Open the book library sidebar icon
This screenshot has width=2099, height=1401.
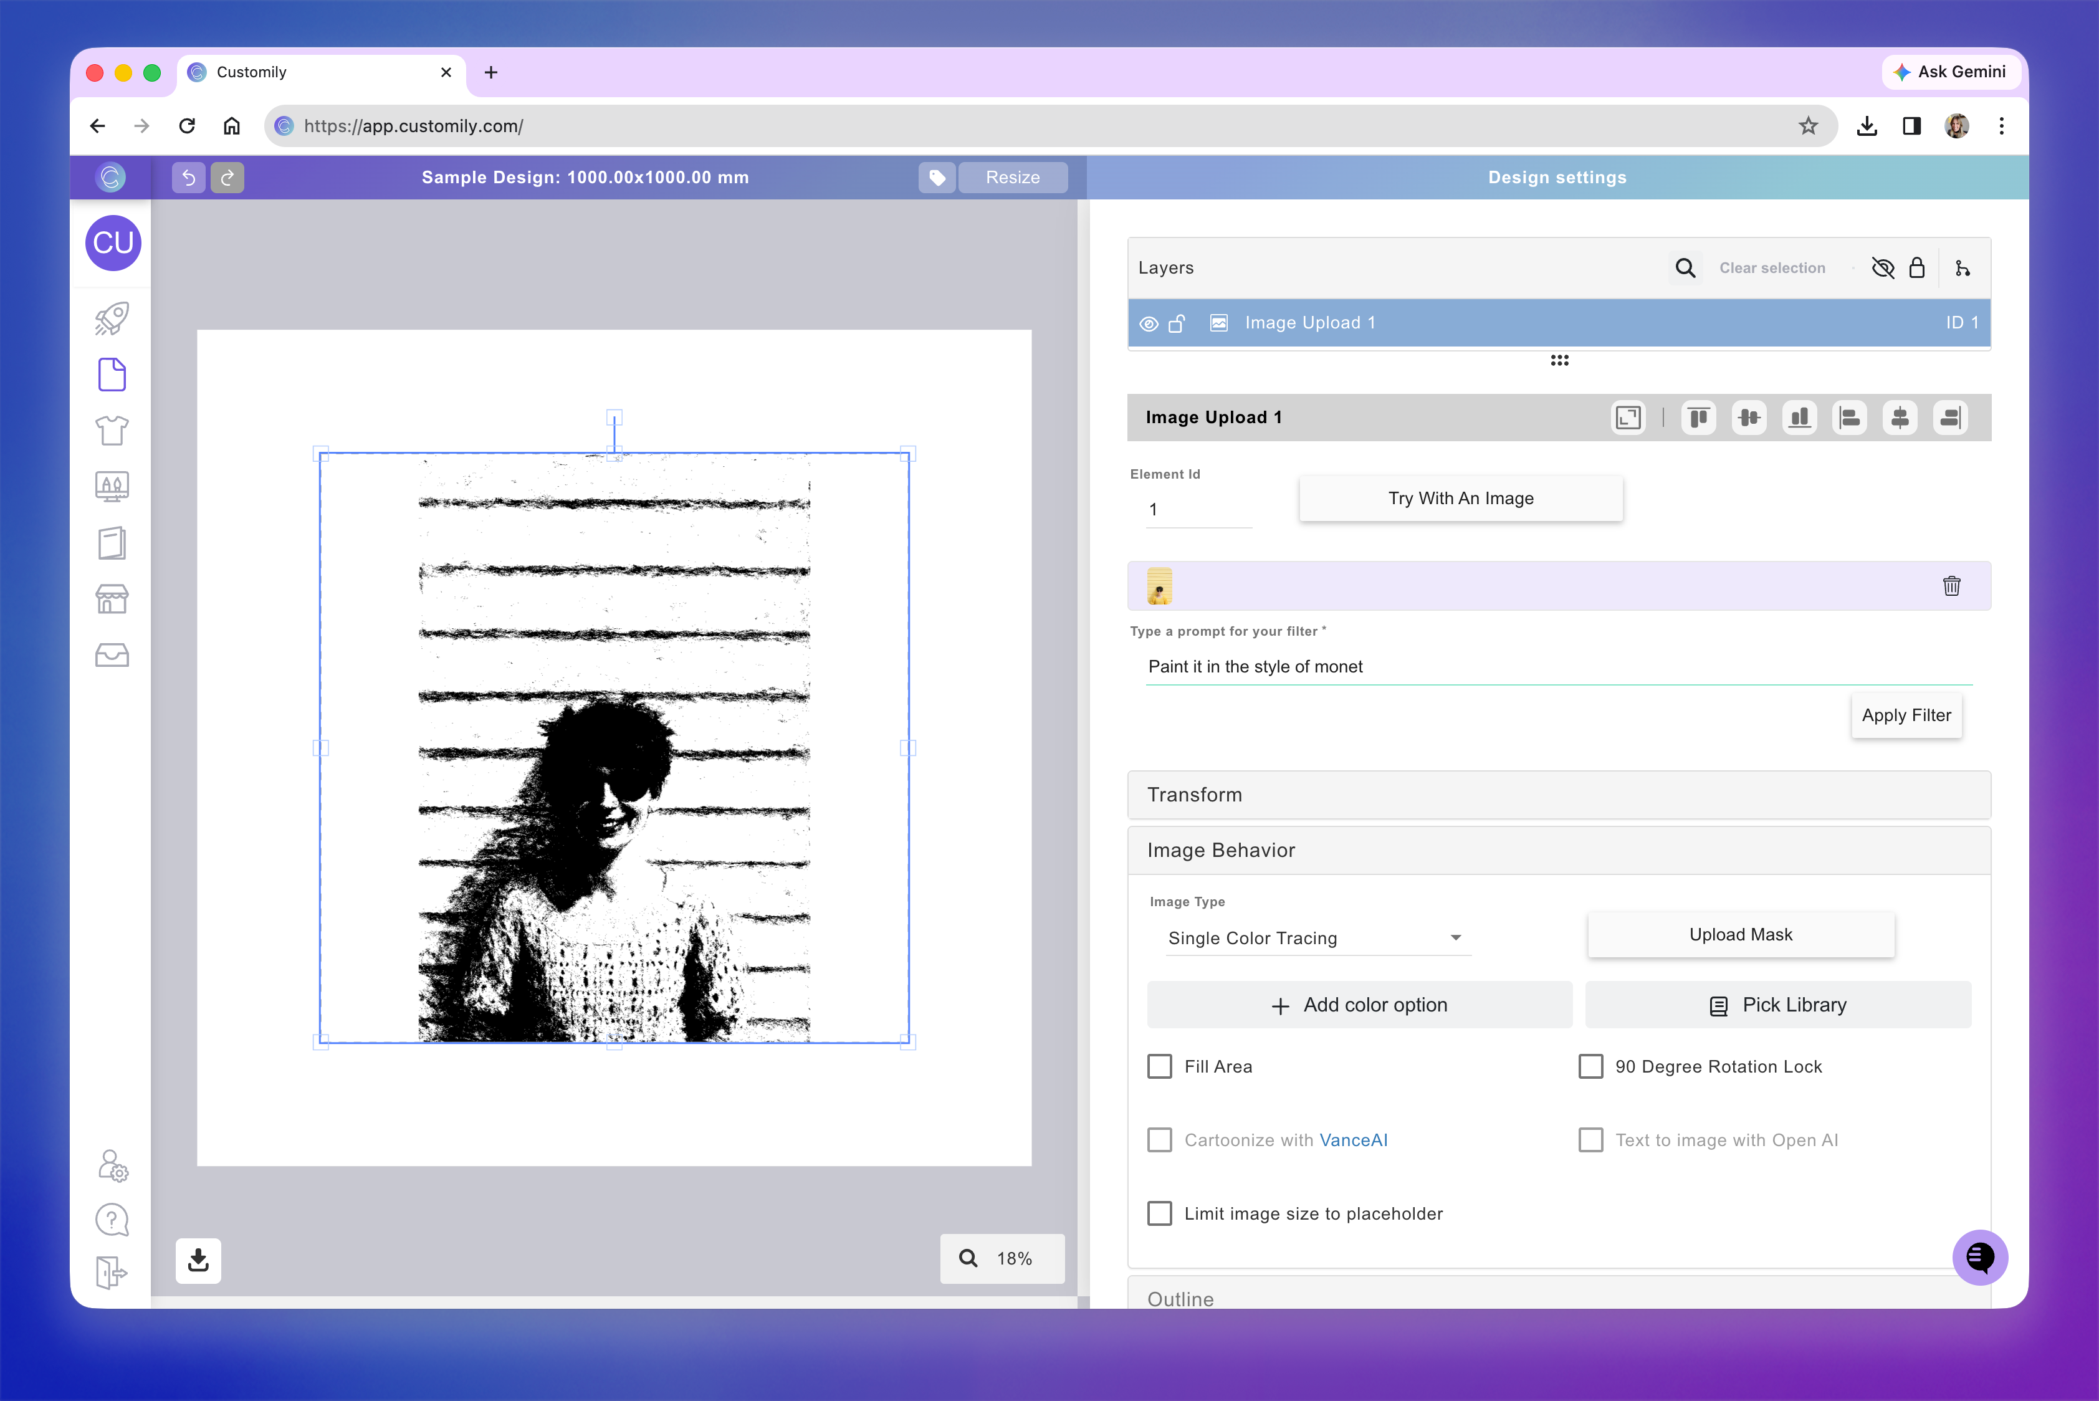click(112, 543)
